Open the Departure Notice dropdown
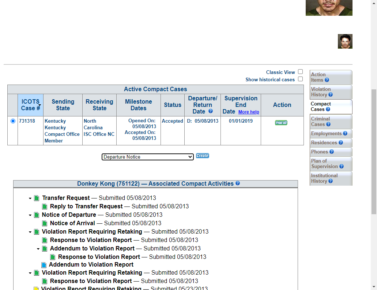 click(x=148, y=157)
